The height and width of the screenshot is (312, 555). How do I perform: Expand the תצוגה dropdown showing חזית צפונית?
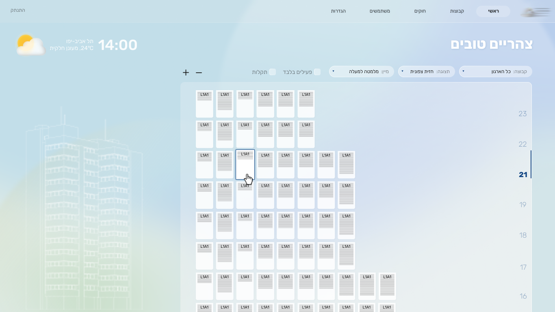(426, 71)
